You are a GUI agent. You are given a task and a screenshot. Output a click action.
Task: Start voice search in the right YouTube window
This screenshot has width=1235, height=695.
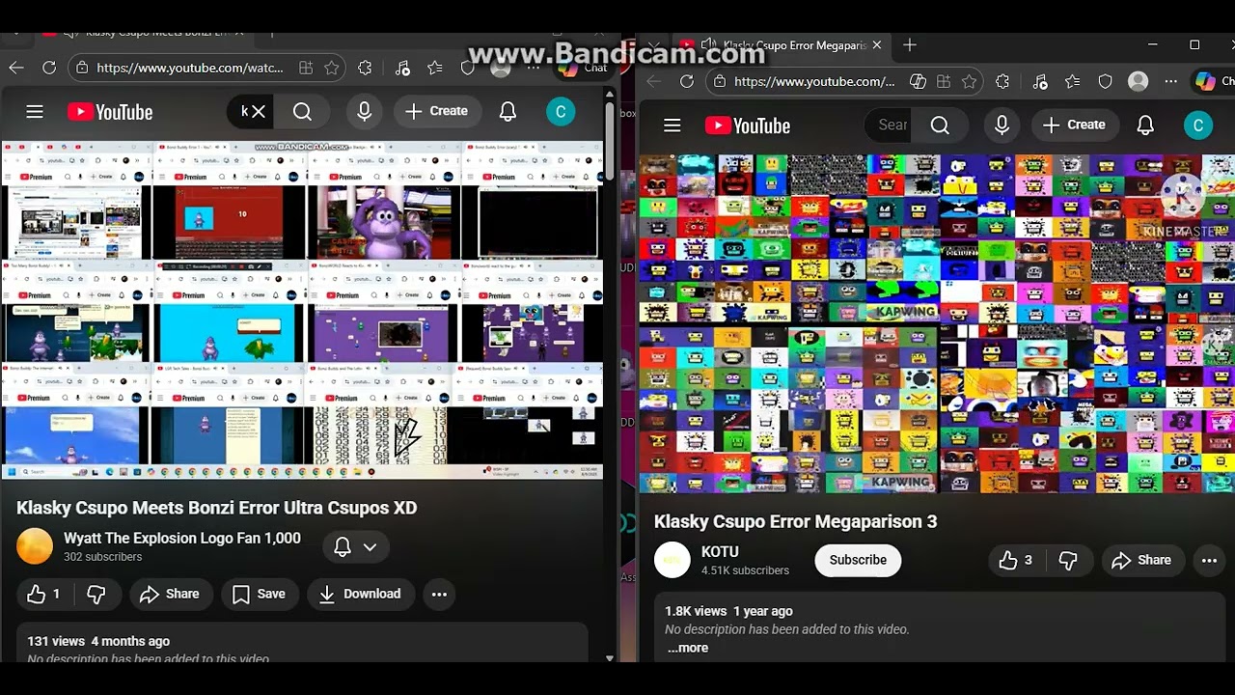click(1002, 125)
